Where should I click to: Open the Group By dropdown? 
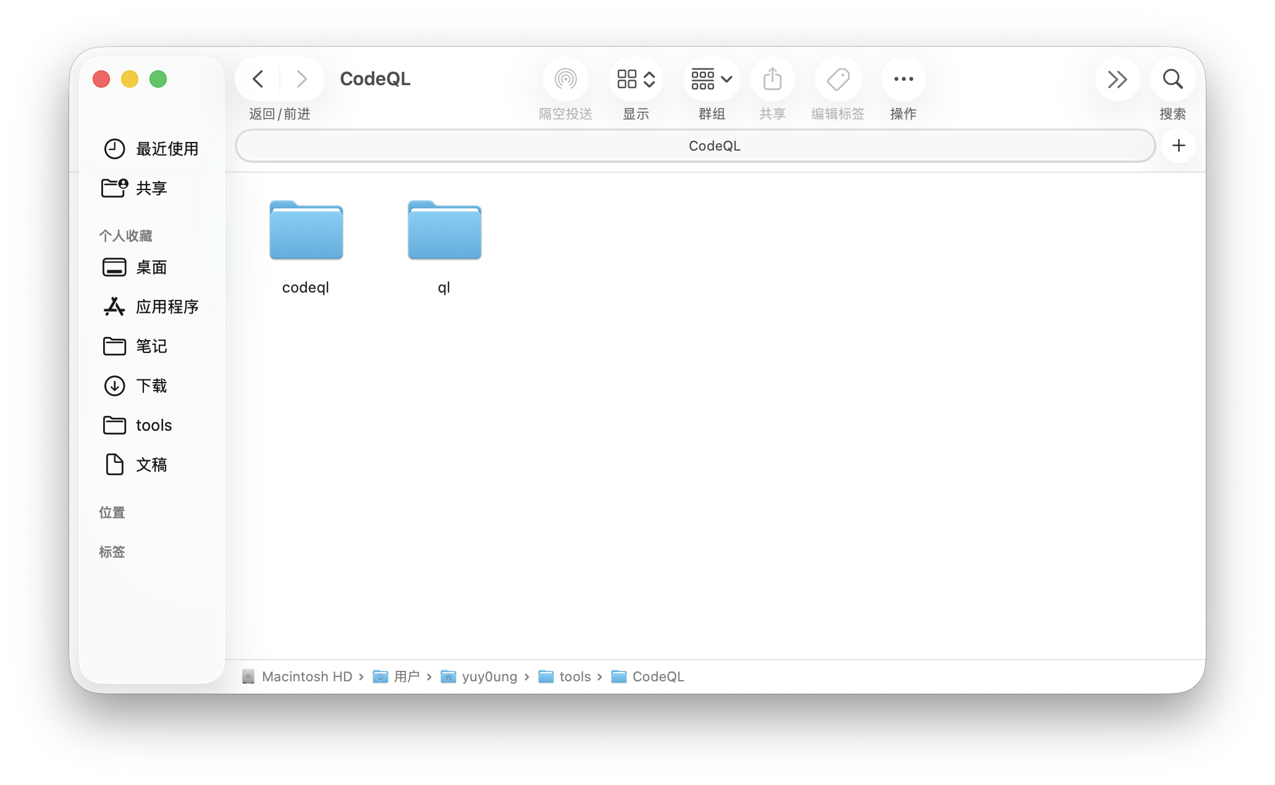pos(711,79)
